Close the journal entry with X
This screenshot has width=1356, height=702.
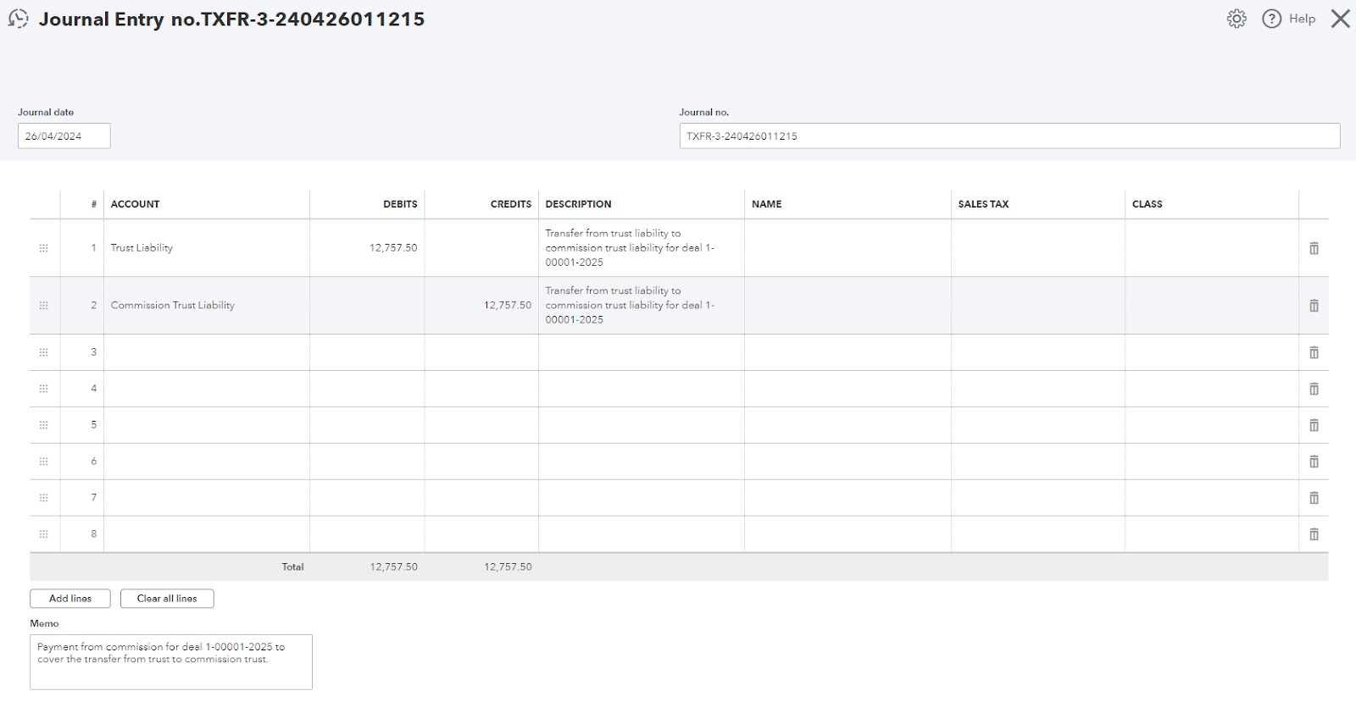[x=1340, y=19]
